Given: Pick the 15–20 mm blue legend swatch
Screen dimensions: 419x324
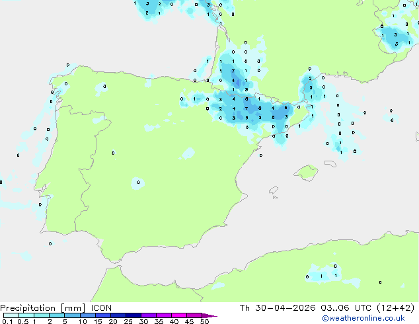Looking at the screenshot, I should click(102, 315).
